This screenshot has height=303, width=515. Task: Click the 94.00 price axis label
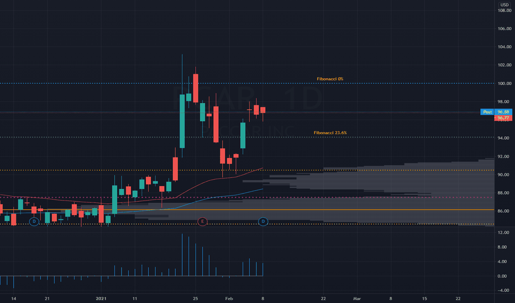pyautogui.click(x=505, y=138)
